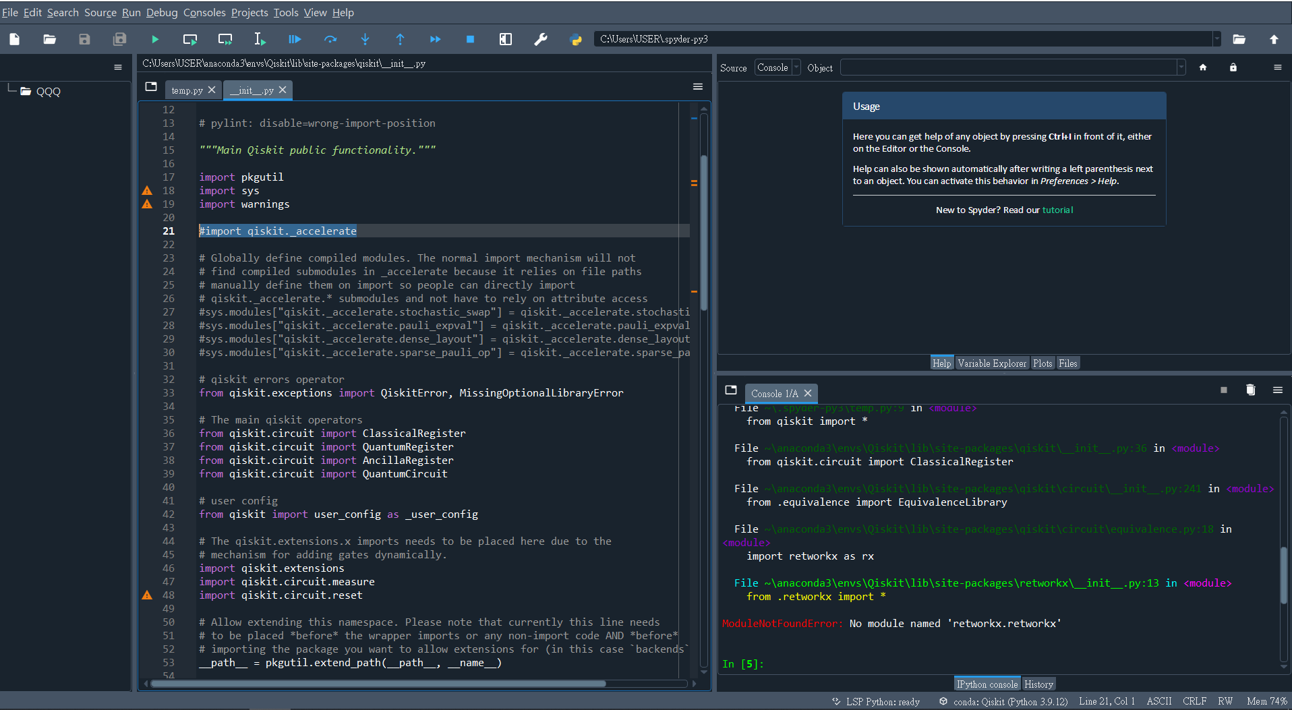The width and height of the screenshot is (1292, 710).
Task: Switch to the temp.py tab
Action: [x=187, y=90]
